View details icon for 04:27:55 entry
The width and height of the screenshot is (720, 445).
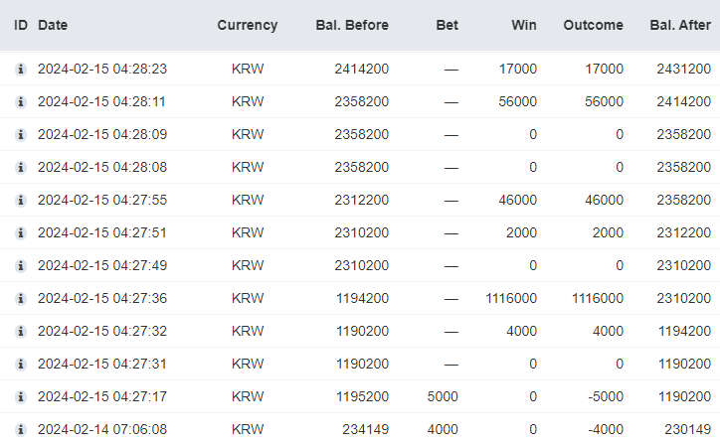click(20, 201)
